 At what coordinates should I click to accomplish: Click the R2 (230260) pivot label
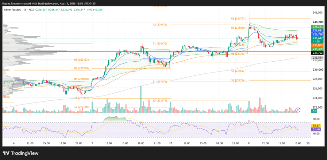pos(82,68)
